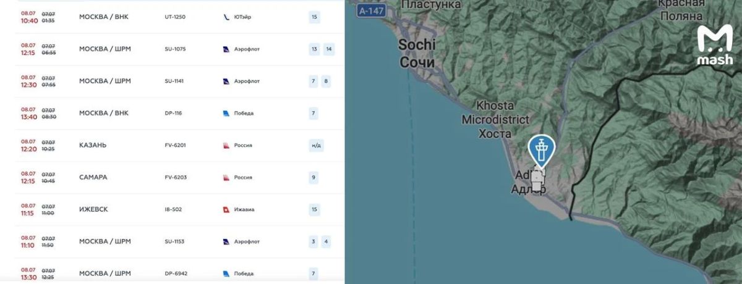The image size is (742, 284).
Task: Click the A-147 road shield on map
Action: click(371, 10)
